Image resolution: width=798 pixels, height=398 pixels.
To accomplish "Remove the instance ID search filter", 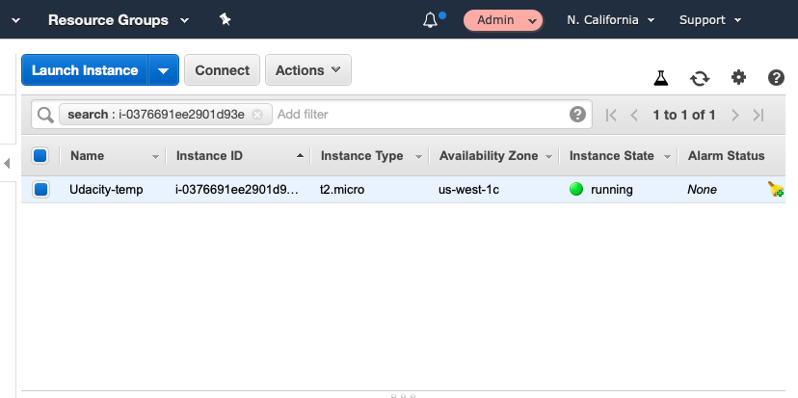I will click(257, 115).
